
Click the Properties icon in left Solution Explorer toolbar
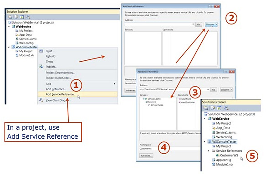click(x=10, y=17)
